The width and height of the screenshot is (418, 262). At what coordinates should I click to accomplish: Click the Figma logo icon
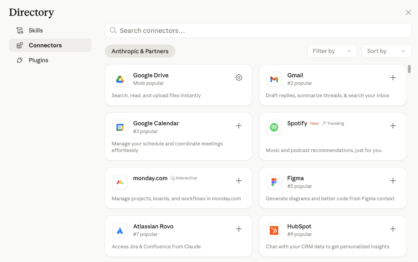pyautogui.click(x=274, y=182)
